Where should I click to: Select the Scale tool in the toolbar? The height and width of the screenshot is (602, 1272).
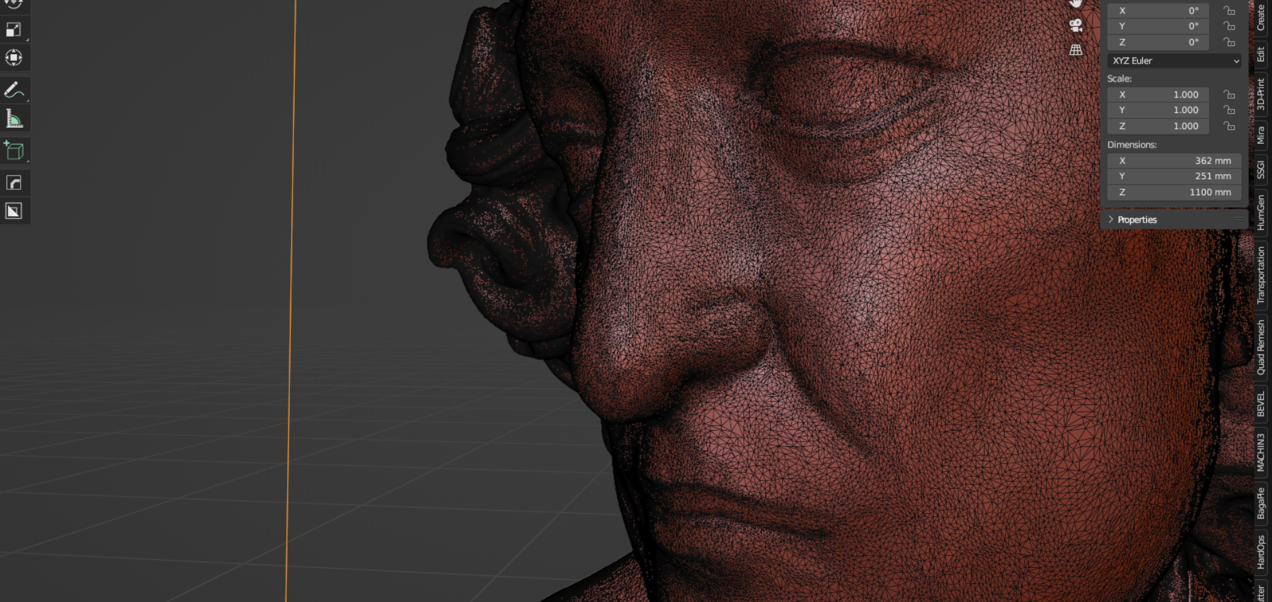(x=13, y=30)
